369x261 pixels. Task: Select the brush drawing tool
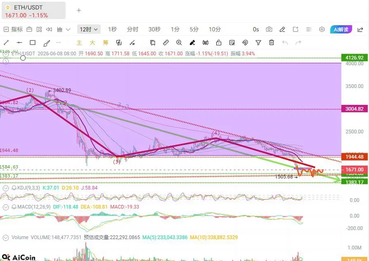(46, 43)
